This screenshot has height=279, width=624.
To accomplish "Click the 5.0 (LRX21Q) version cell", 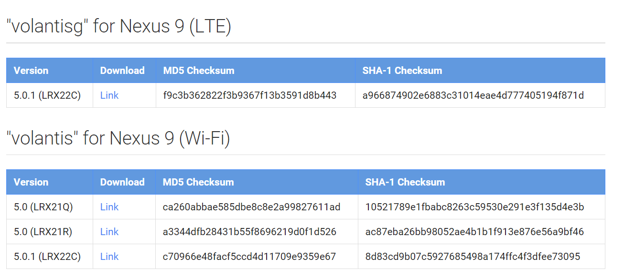I will [43, 207].
